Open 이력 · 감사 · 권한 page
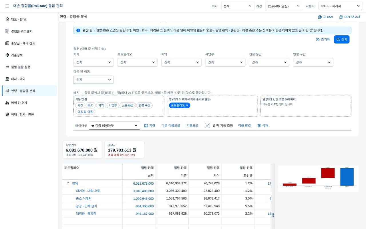Viewport: 366px width, 229px height. pyautogui.click(x=29, y=114)
